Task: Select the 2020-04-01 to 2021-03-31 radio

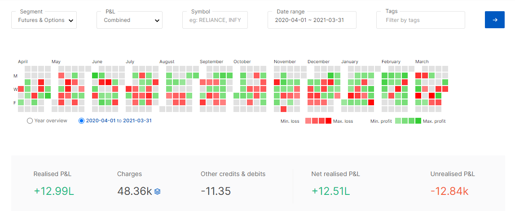Action: [81, 121]
